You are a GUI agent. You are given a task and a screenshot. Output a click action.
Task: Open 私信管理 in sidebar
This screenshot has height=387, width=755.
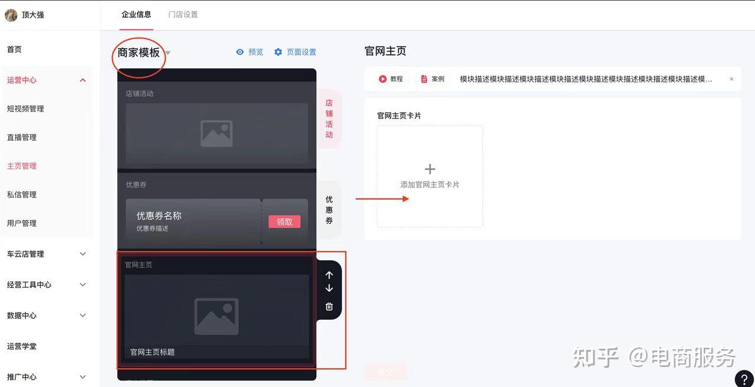click(x=22, y=194)
